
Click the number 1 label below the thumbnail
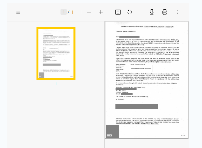[56, 84]
